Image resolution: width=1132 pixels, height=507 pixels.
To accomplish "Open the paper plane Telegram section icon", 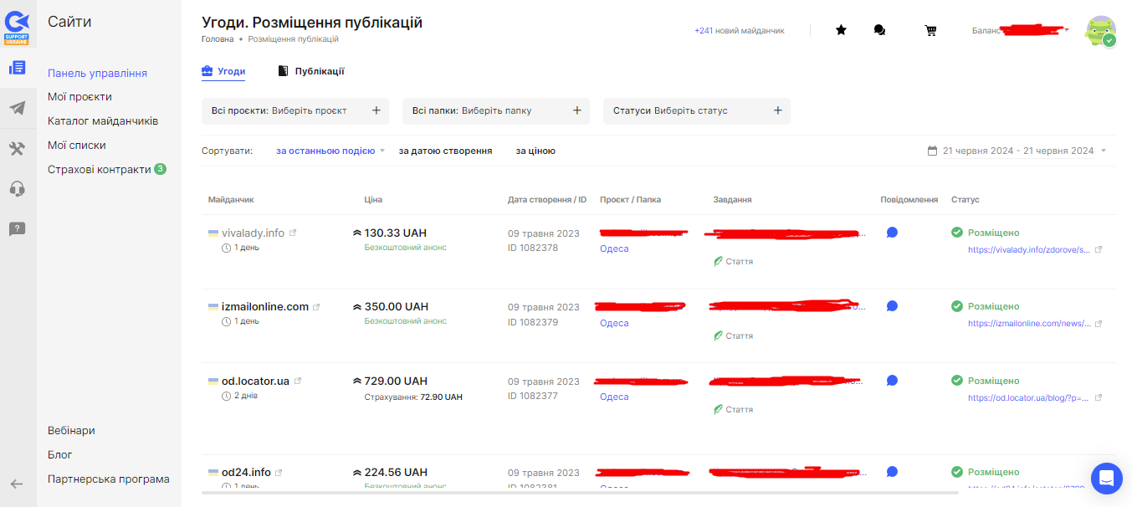I will (x=18, y=108).
